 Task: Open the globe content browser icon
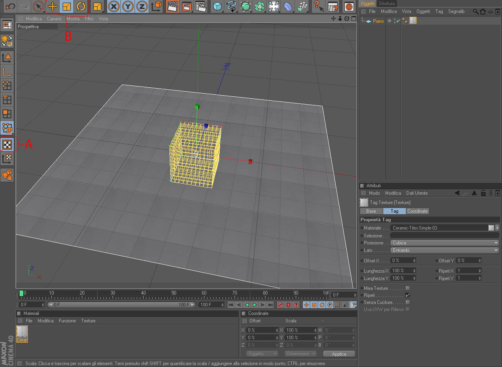[x=349, y=6]
